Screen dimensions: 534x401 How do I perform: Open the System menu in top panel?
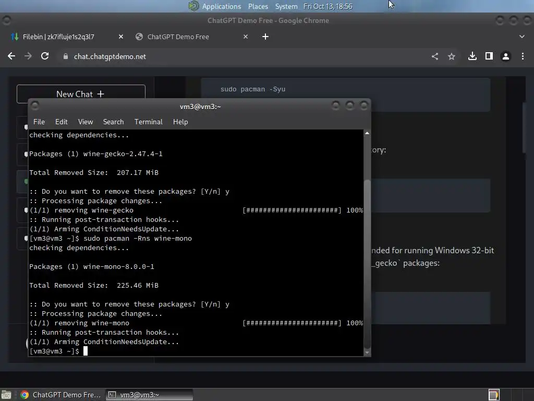tap(286, 6)
